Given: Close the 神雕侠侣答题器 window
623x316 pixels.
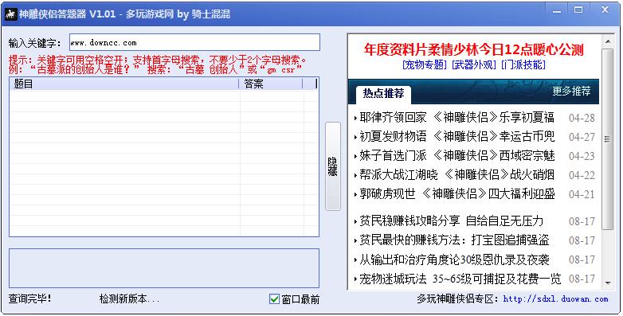Looking at the screenshot, I should (x=605, y=10).
